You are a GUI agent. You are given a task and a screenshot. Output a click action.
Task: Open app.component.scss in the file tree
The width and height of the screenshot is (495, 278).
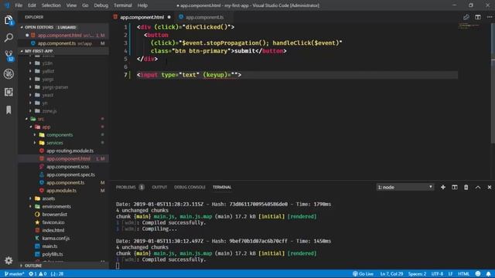(x=67, y=167)
